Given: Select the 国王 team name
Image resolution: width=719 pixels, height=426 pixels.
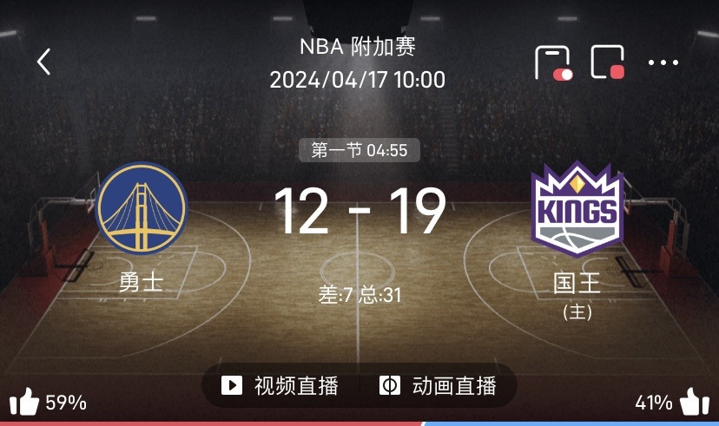Looking at the screenshot, I should [577, 283].
